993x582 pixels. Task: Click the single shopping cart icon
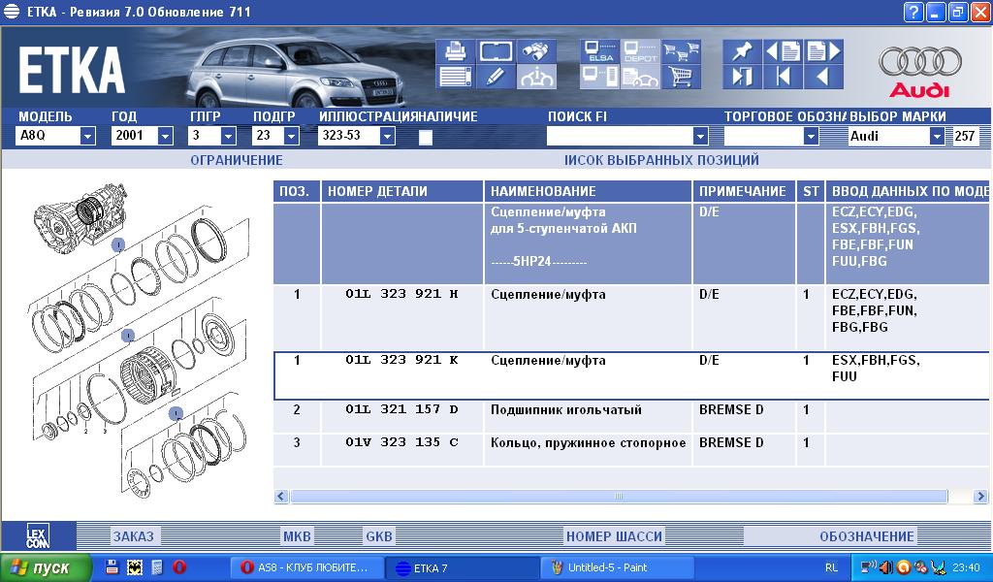click(682, 77)
